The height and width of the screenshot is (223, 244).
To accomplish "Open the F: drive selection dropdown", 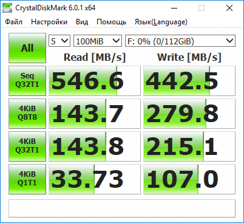I will pos(180,41).
